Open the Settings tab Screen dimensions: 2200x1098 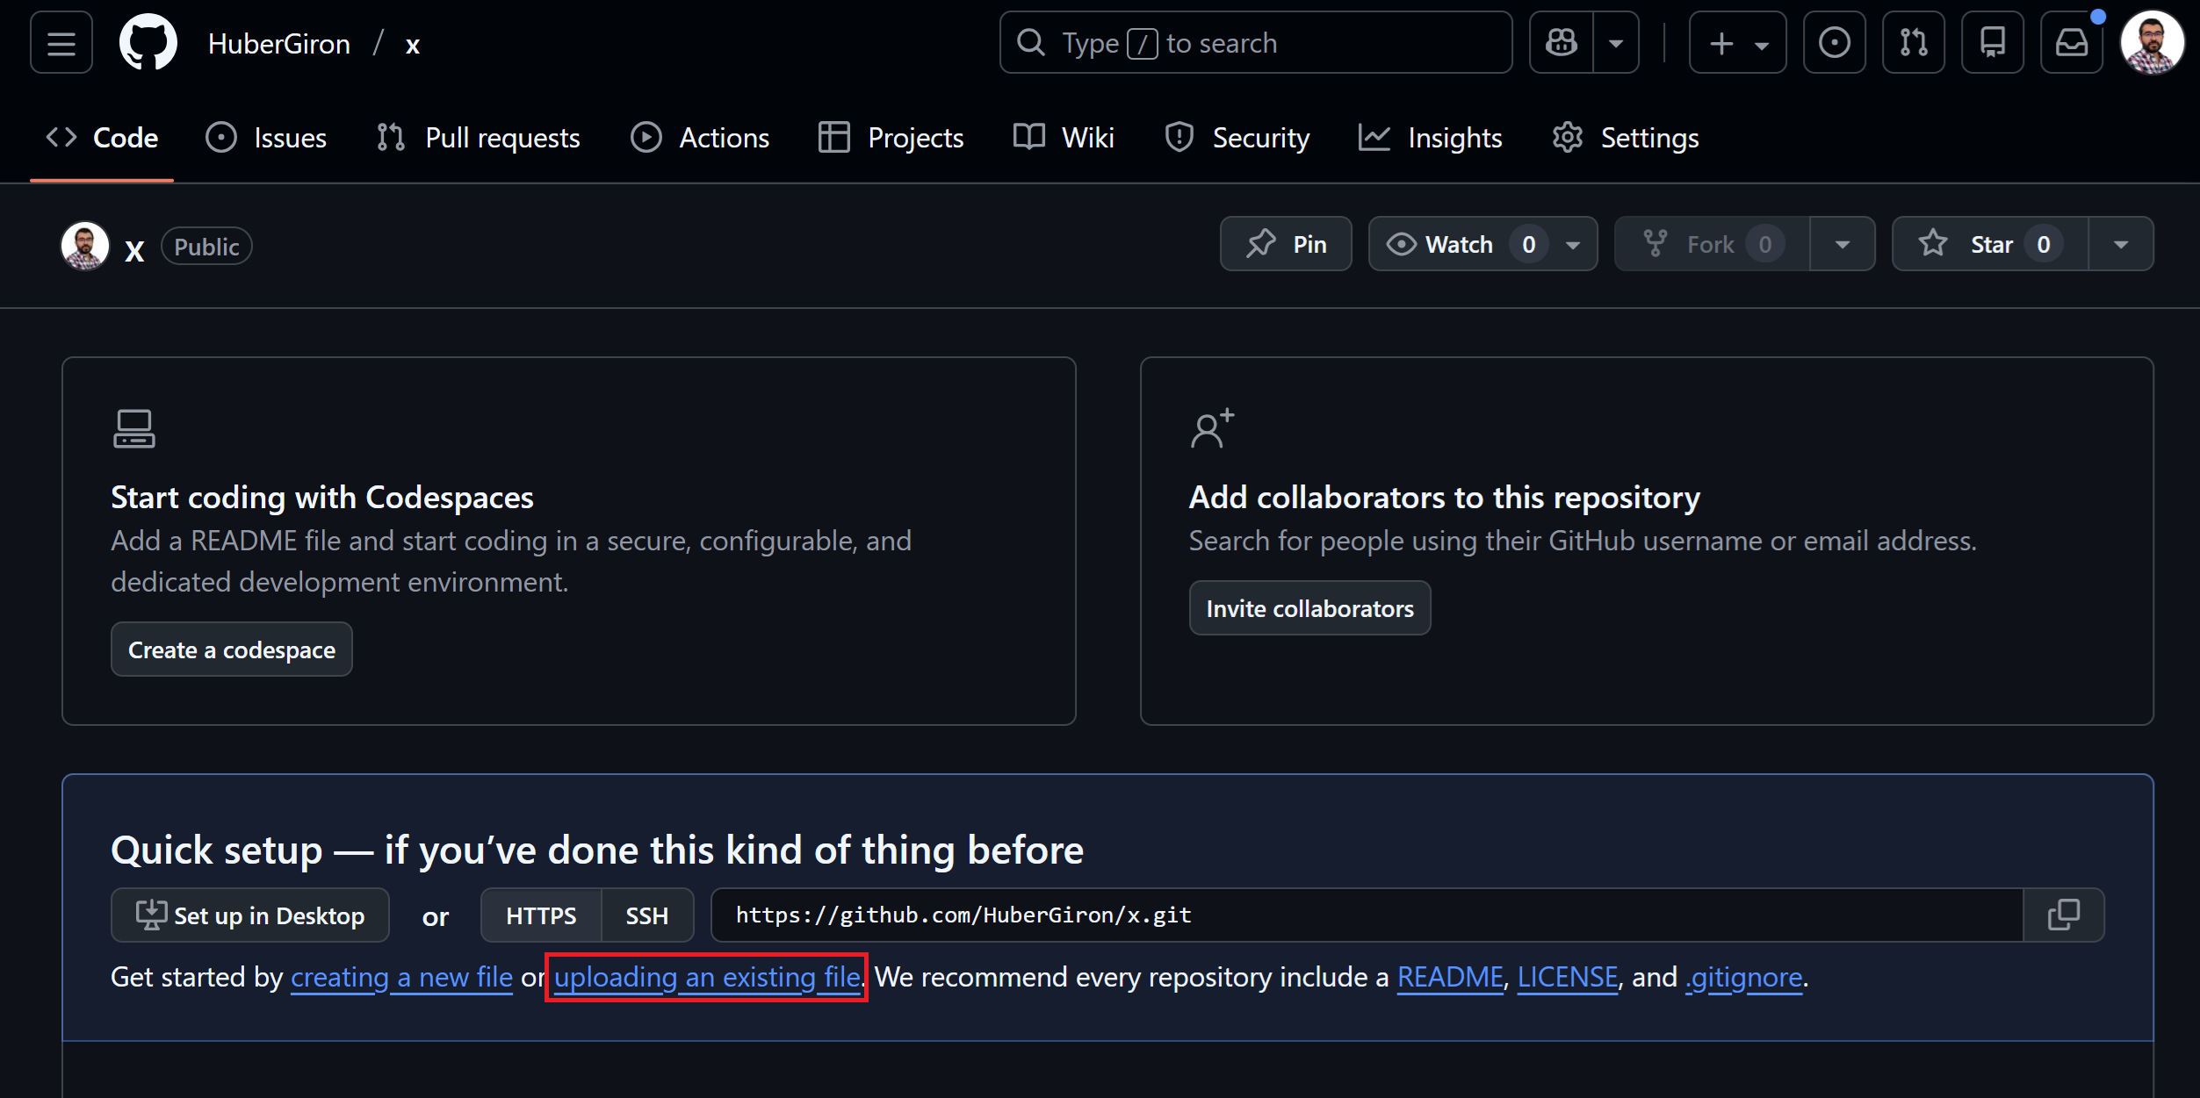click(1626, 138)
